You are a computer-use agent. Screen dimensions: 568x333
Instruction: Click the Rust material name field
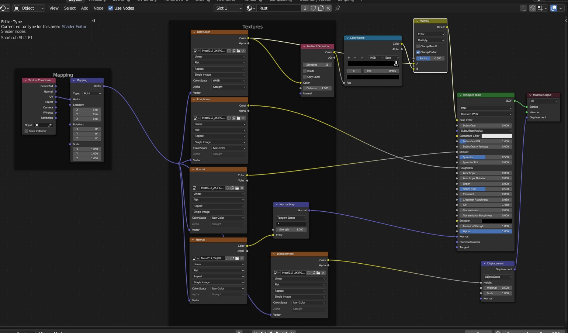[279, 8]
